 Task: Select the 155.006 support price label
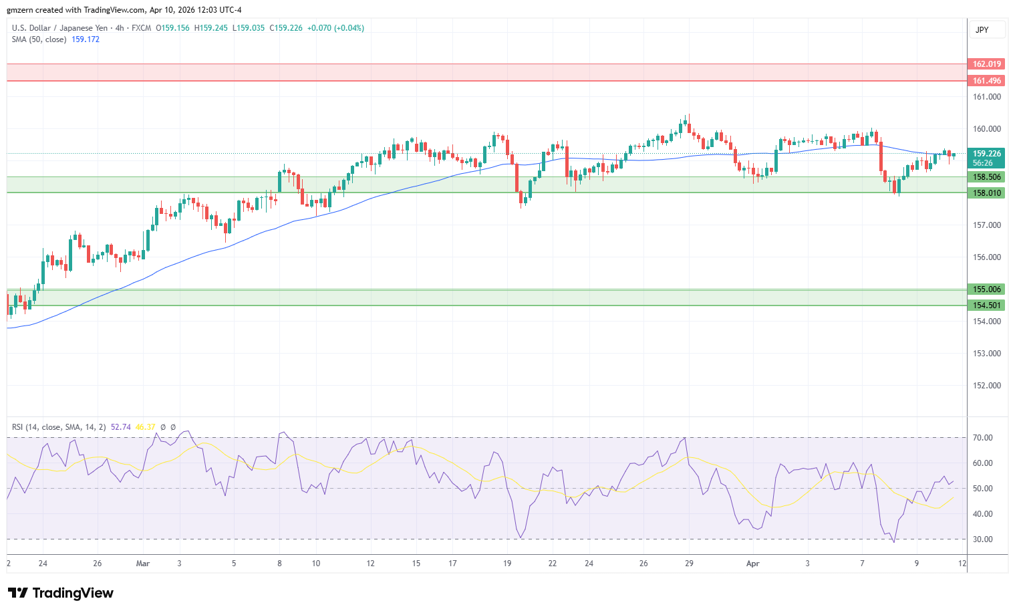(986, 289)
